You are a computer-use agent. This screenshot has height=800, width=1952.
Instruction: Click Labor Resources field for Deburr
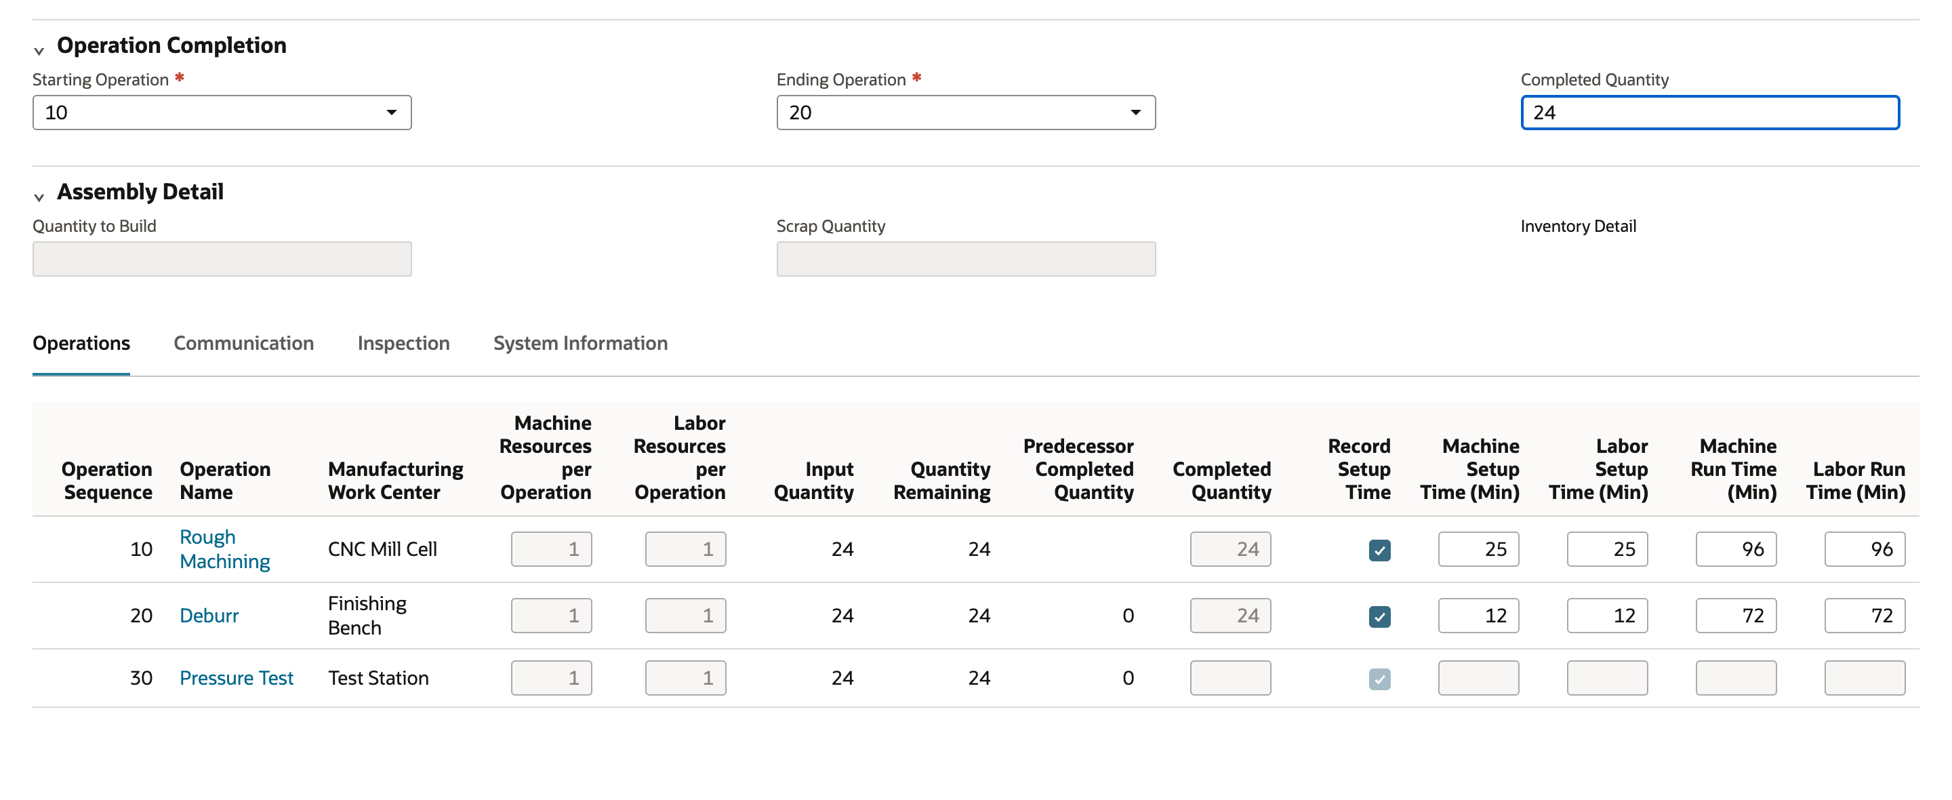point(686,616)
